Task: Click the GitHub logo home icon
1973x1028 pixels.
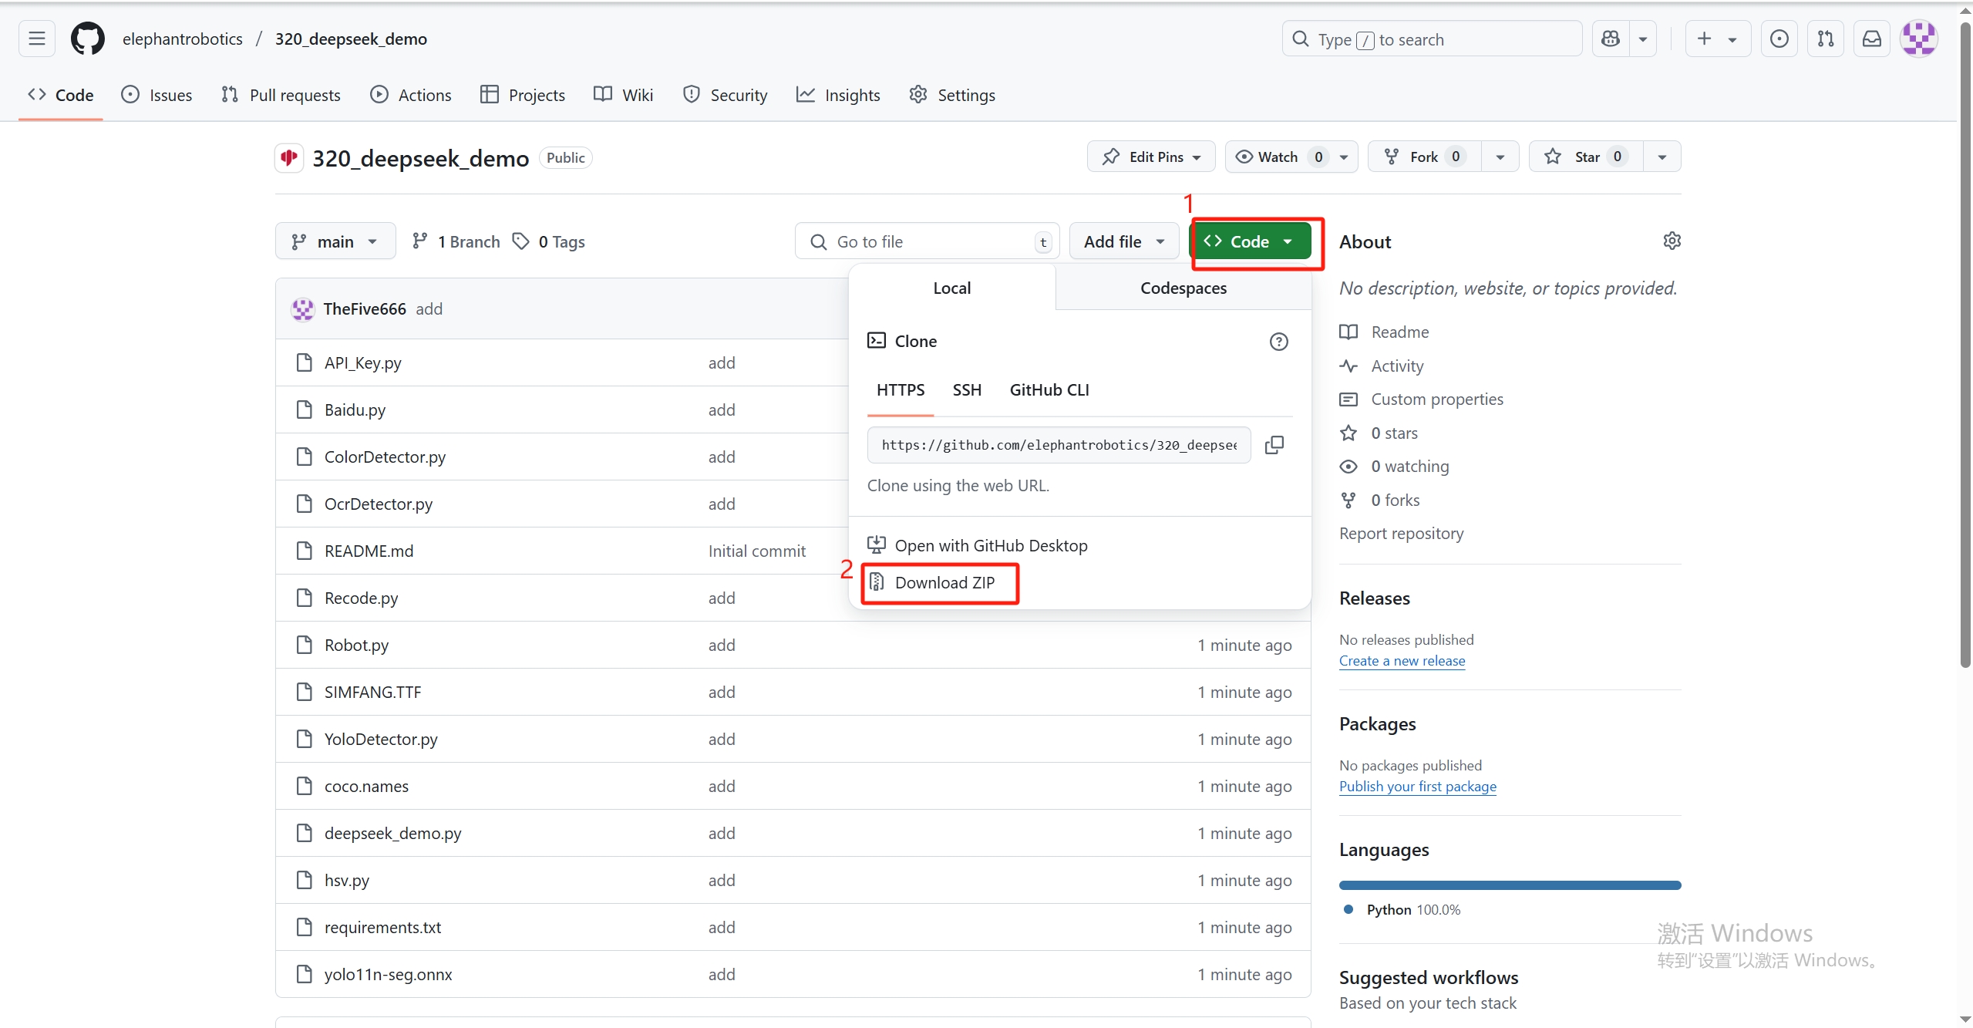Action: (88, 39)
